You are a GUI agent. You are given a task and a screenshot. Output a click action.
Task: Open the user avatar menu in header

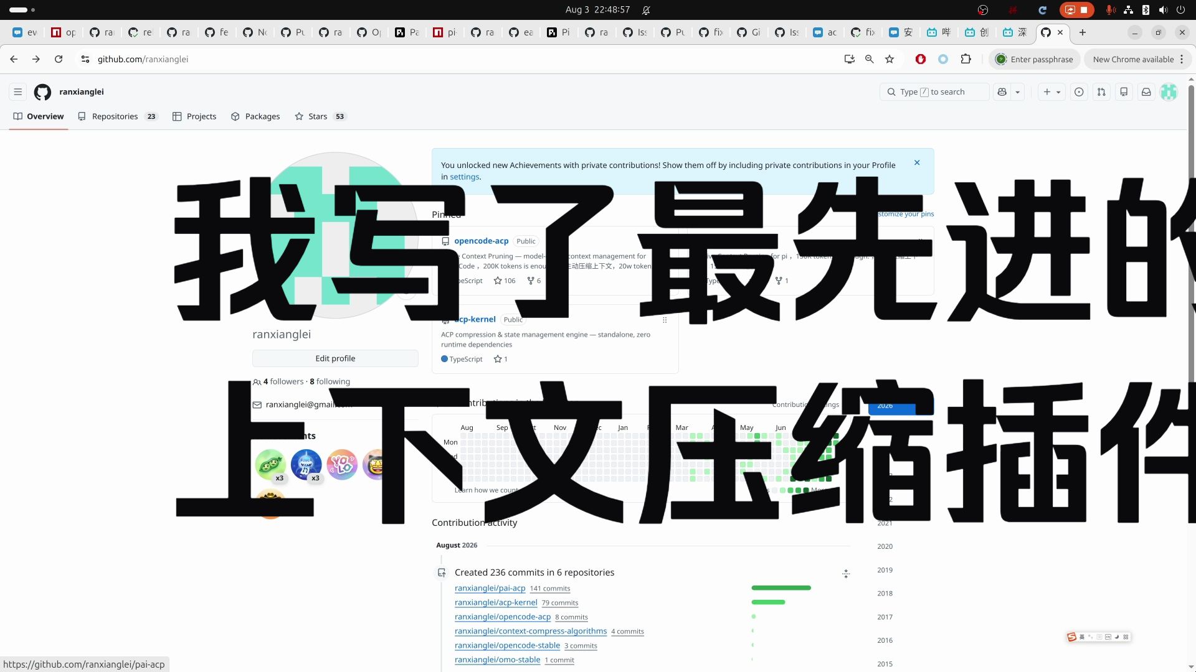click(1169, 92)
